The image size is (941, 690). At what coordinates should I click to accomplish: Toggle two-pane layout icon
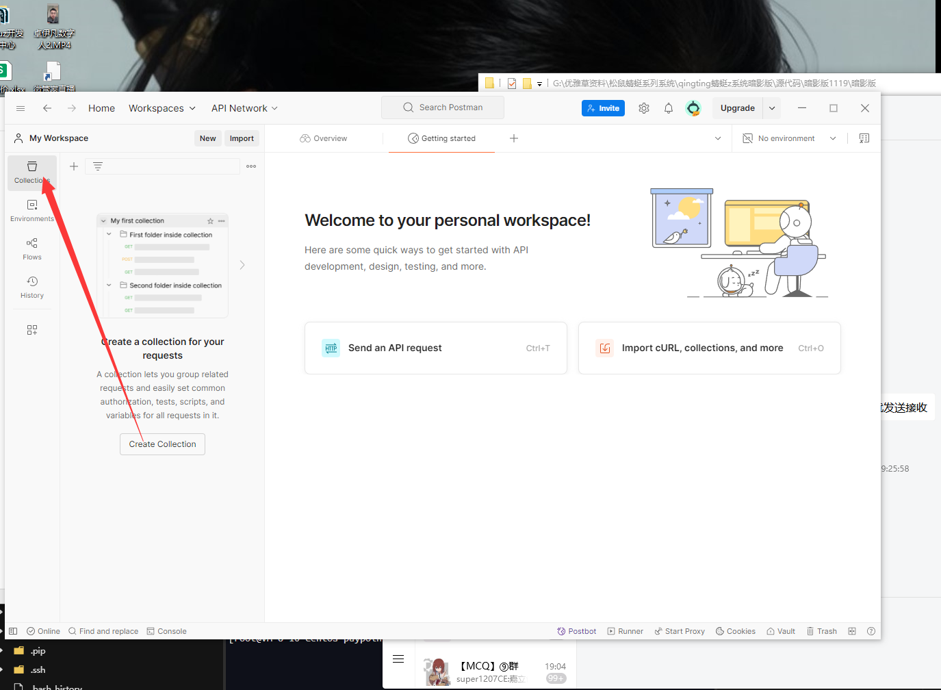tap(852, 631)
